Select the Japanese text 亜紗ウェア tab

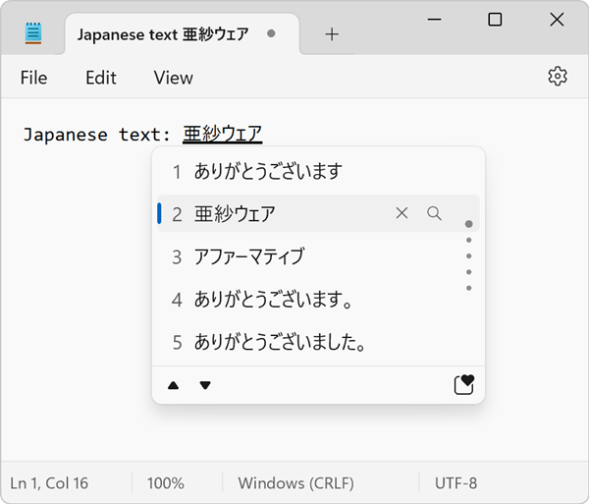[x=162, y=33]
